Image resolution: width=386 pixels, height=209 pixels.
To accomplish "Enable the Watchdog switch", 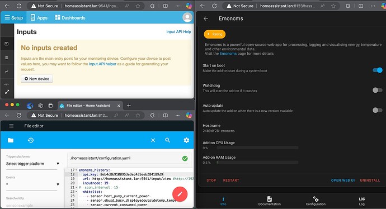I will click(x=378, y=90).
